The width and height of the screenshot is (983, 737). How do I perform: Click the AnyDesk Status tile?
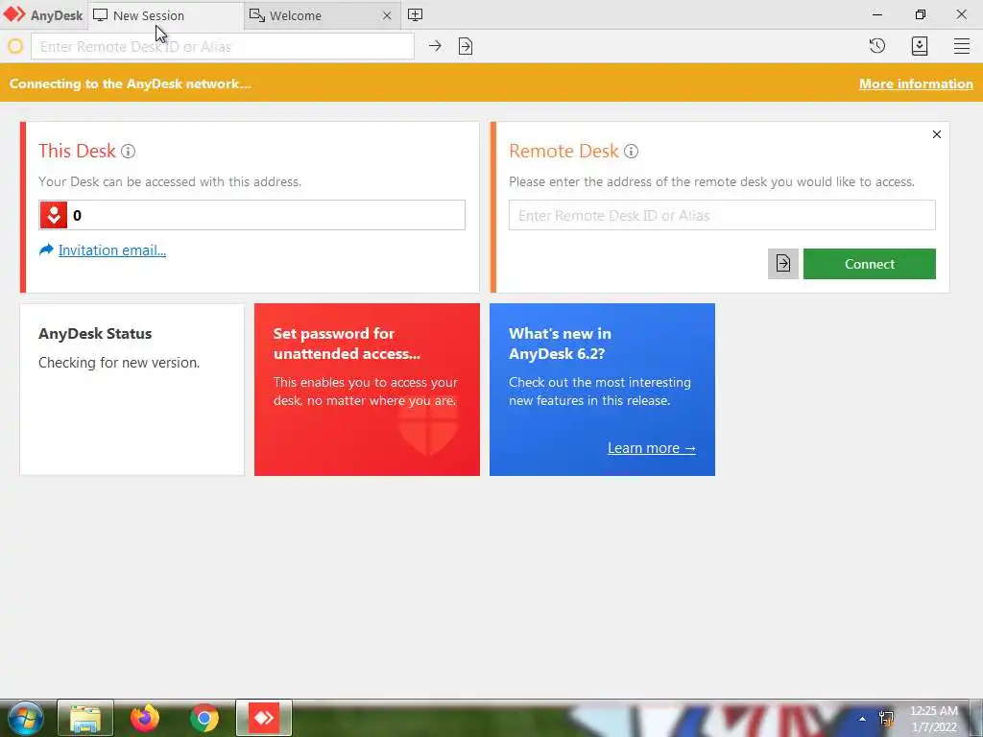132,390
